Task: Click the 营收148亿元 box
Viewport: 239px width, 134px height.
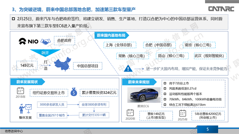Action: pos(156,115)
